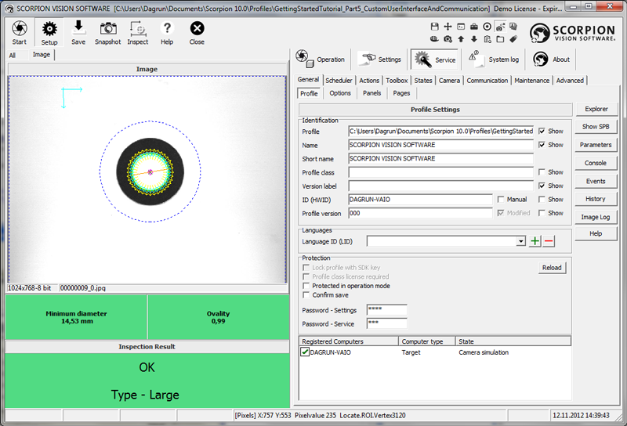Screen dimensions: 627x426
Task: Toggle Show checkbox for Profile path
Action: click(542, 132)
